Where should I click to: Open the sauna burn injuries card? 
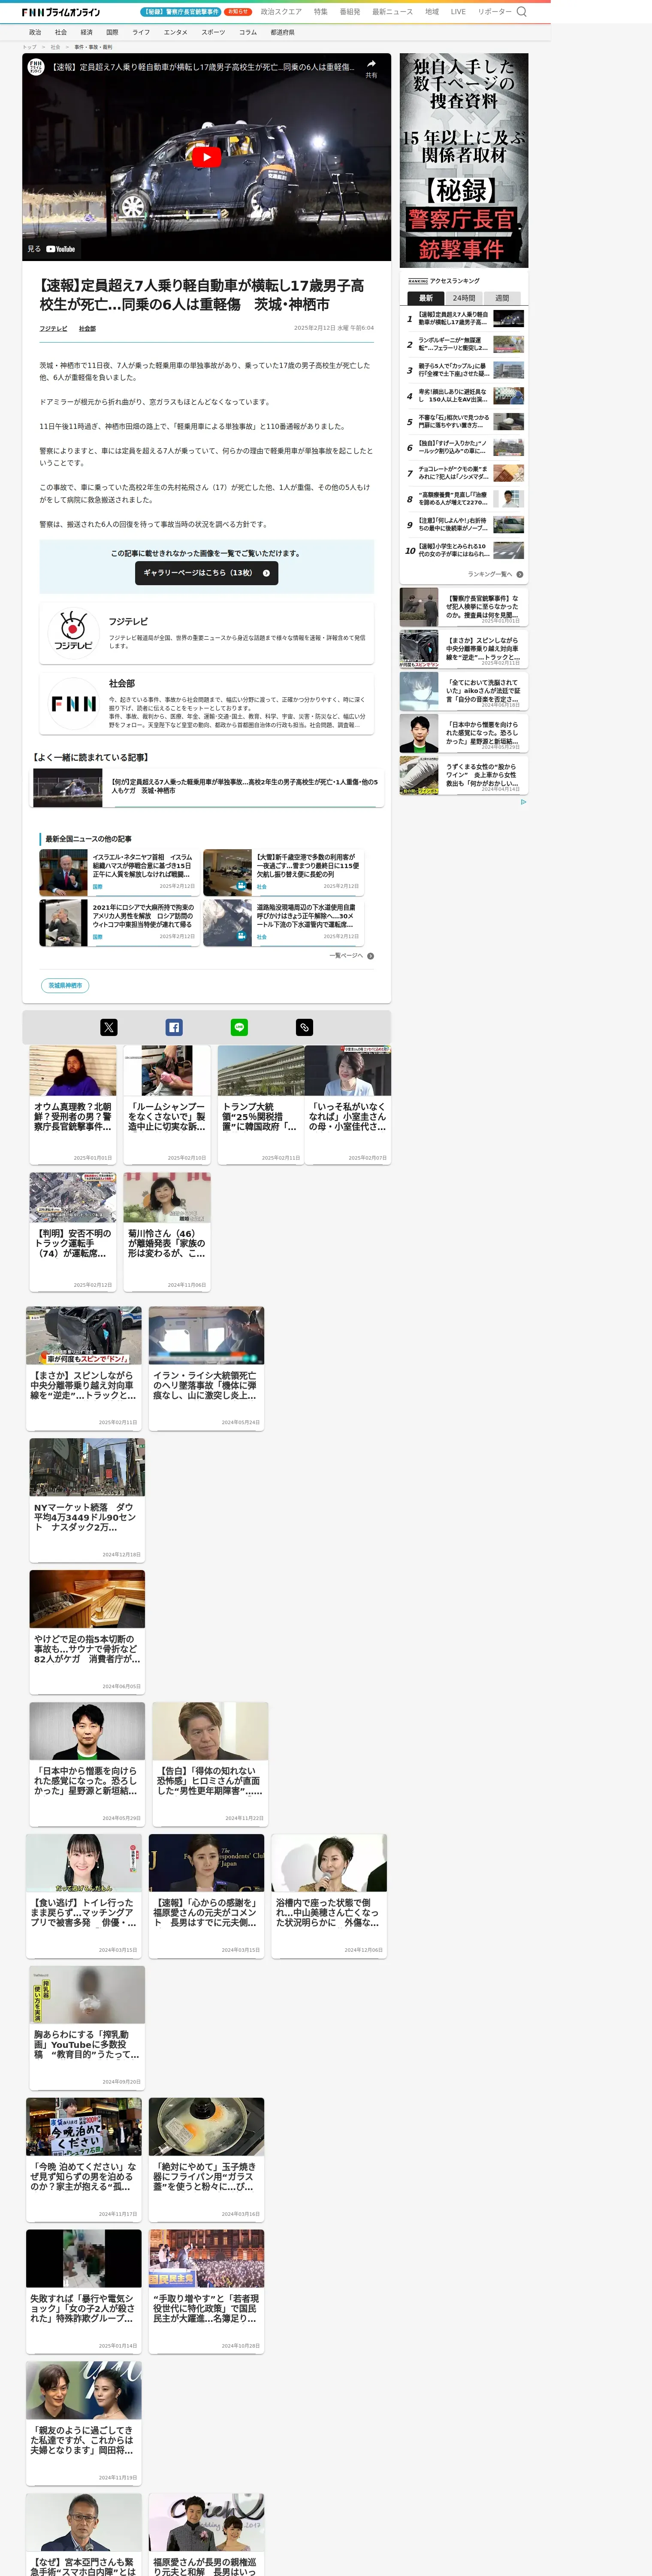tap(87, 1632)
